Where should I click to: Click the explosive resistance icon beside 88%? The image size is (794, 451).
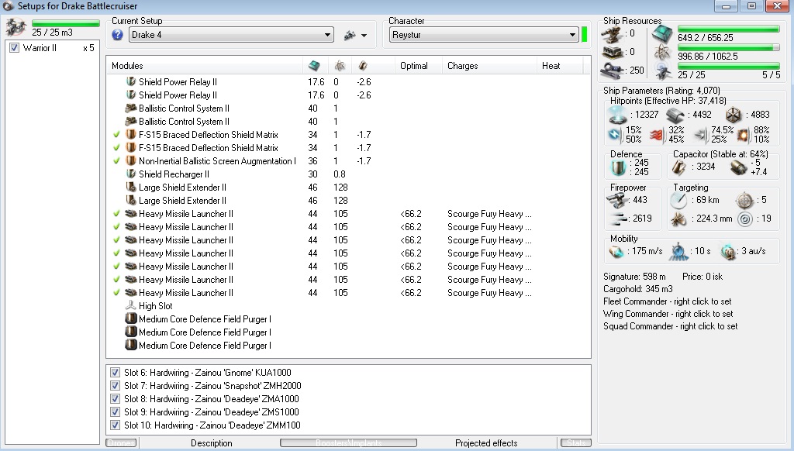[x=743, y=135]
